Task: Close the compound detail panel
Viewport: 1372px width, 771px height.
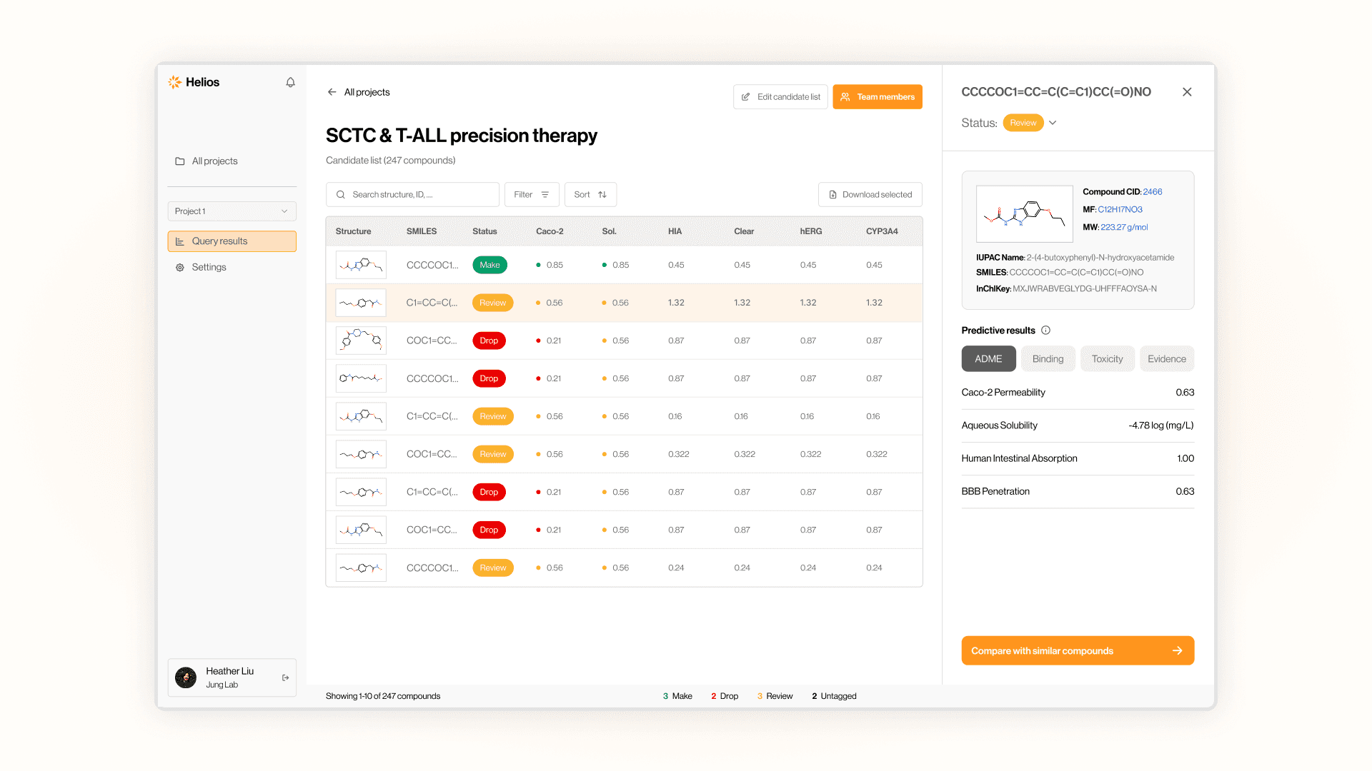Action: pos(1187,92)
